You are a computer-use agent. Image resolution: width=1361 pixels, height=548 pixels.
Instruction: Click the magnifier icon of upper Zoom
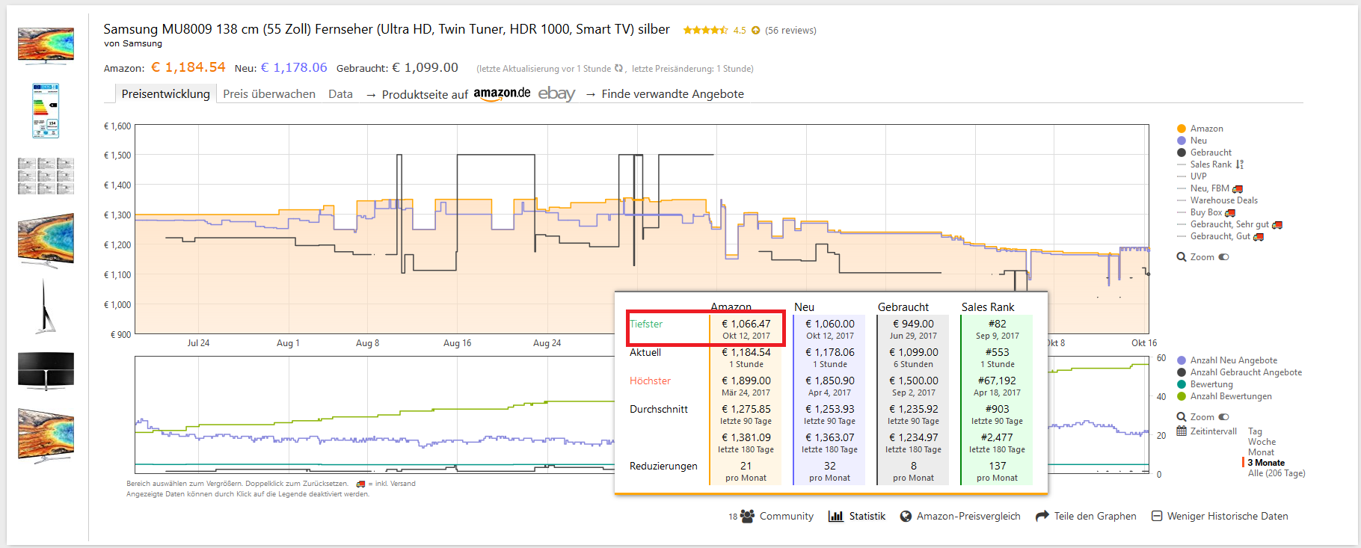1182,257
